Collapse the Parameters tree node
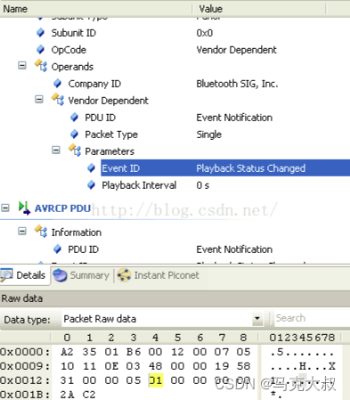Image resolution: width=350 pixels, height=400 pixels. (x=56, y=150)
